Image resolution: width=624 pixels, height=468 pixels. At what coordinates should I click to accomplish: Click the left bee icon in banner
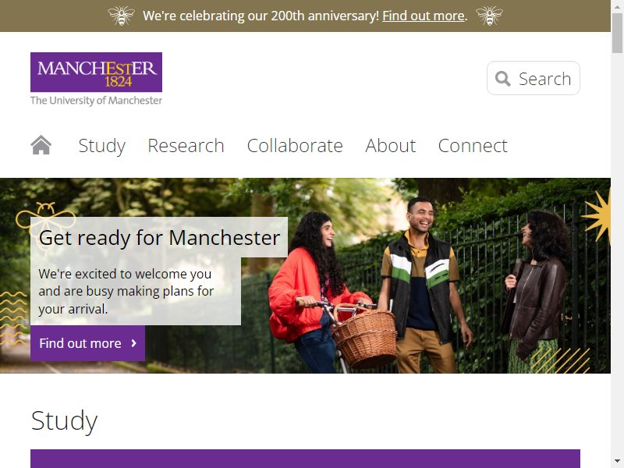[x=121, y=16]
